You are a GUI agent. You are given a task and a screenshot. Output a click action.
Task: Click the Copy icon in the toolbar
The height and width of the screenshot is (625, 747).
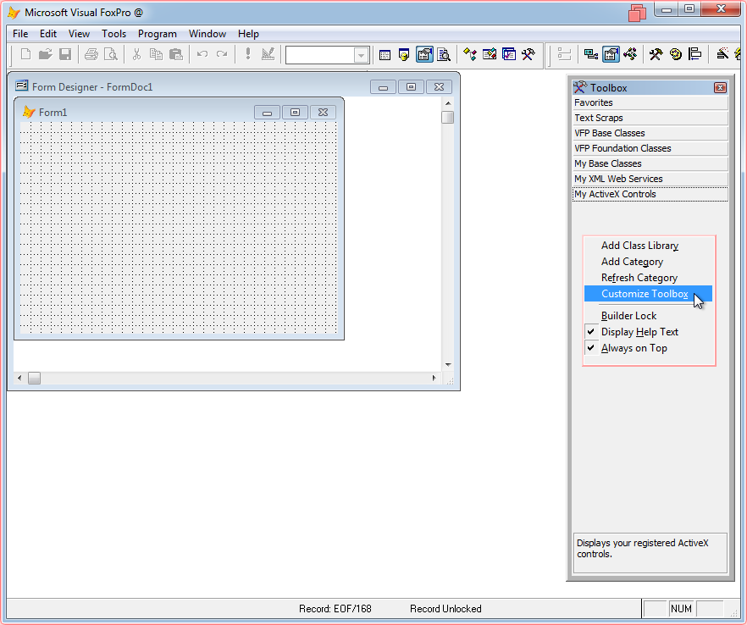pos(156,54)
